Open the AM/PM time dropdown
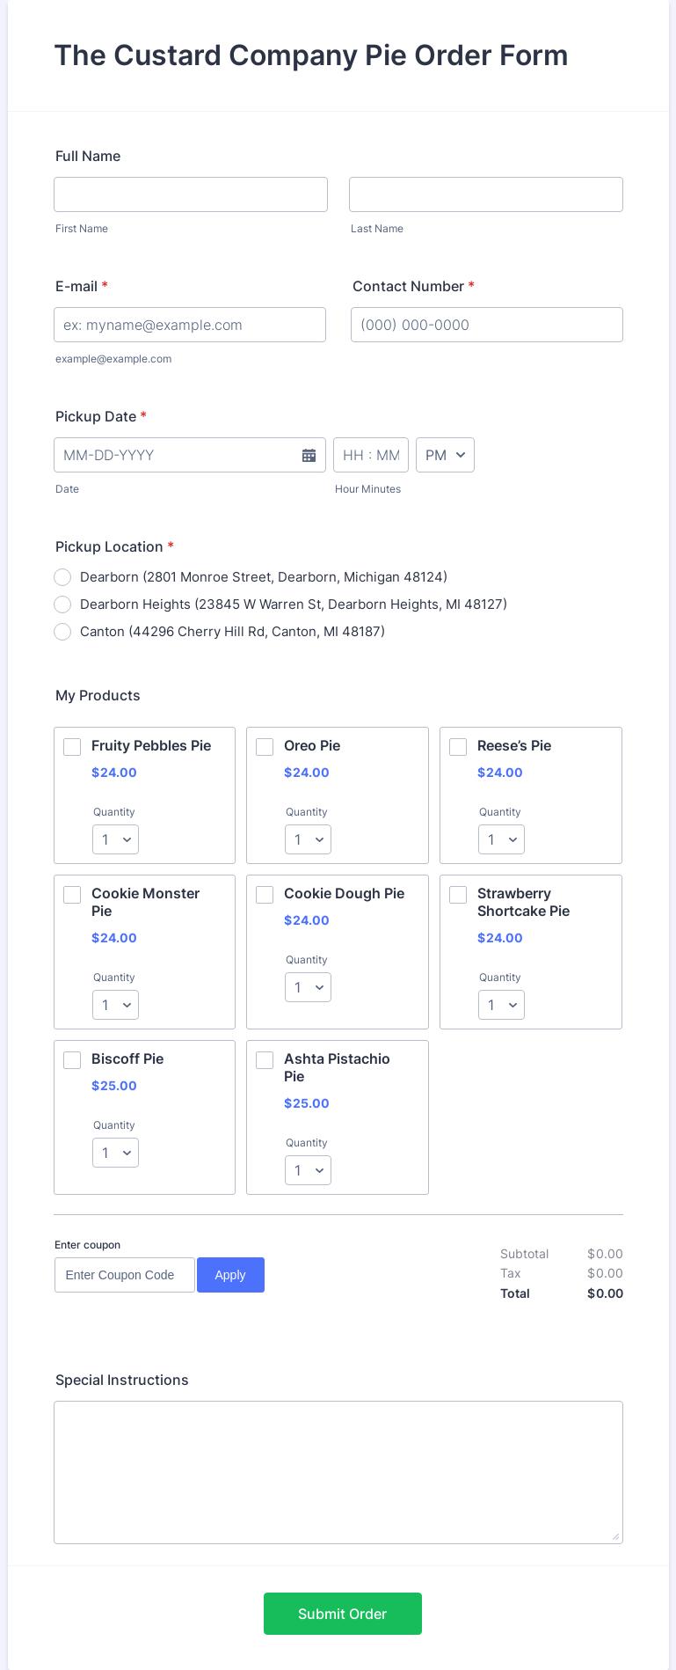Image resolution: width=676 pixels, height=1670 pixels. coord(445,455)
